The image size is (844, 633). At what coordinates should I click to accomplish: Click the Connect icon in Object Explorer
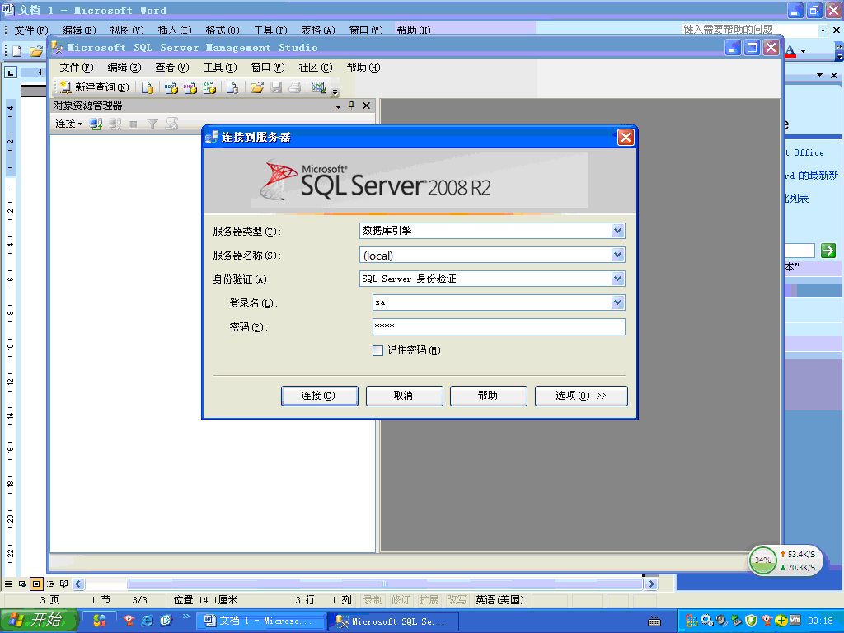click(97, 124)
